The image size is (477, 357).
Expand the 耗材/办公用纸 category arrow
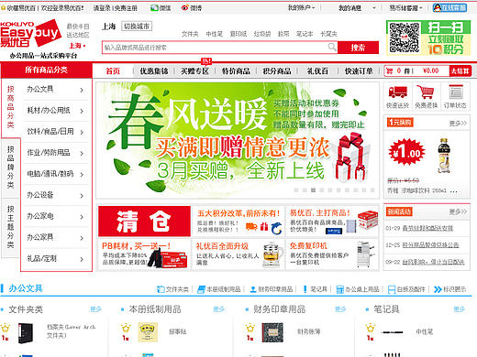82,111
